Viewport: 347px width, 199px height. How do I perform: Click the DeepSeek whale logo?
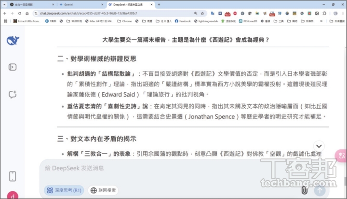(x=13, y=40)
